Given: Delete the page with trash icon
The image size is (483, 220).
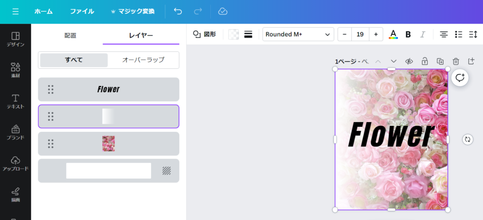Looking at the screenshot, I should [x=456, y=61].
